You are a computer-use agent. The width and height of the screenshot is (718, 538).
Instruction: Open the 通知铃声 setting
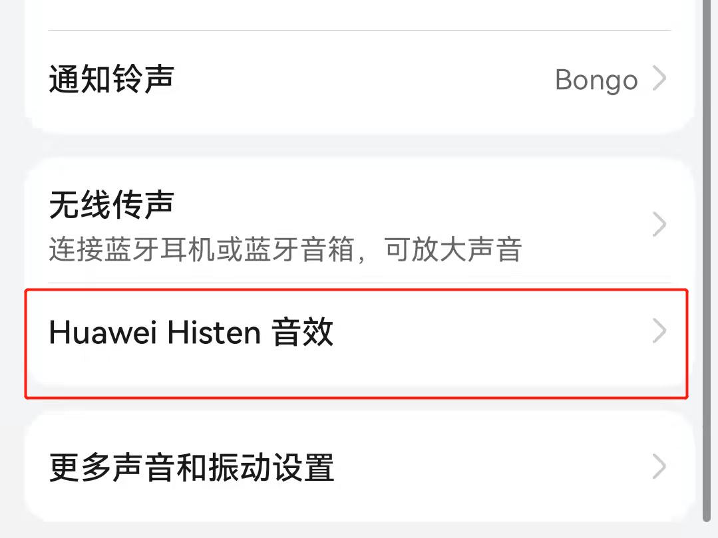[x=359, y=79]
